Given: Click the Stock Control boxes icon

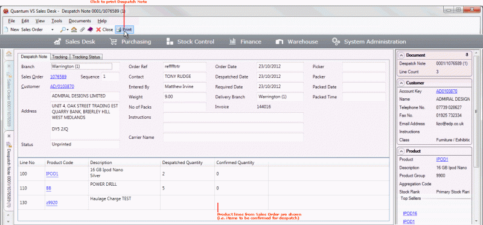Looking at the screenshot, I should tap(170, 42).
